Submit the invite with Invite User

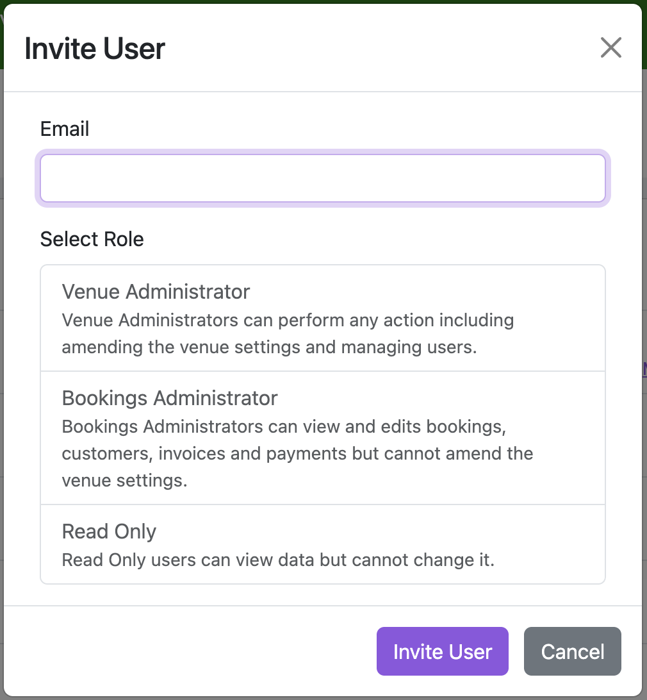pos(442,651)
